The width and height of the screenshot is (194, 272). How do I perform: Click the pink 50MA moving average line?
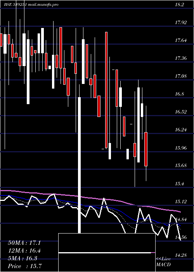pos(90,198)
